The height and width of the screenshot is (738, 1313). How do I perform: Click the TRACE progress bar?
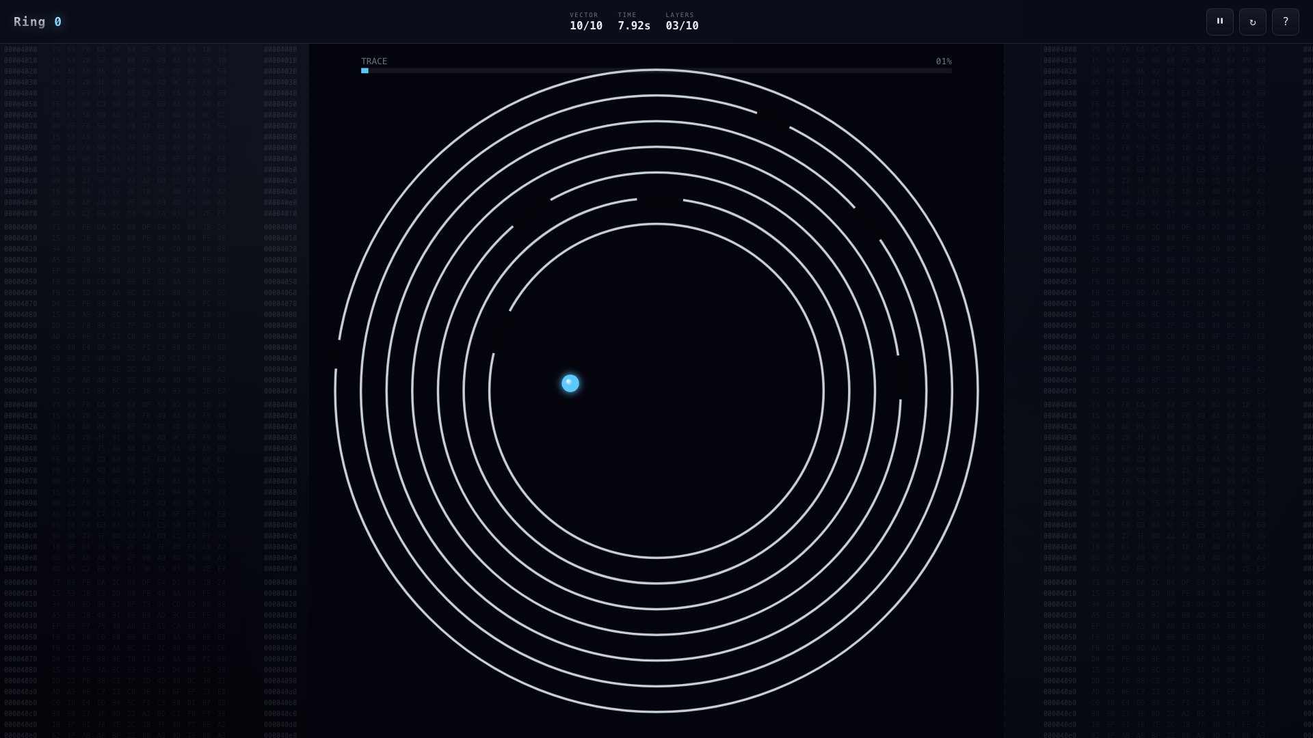tap(656, 70)
